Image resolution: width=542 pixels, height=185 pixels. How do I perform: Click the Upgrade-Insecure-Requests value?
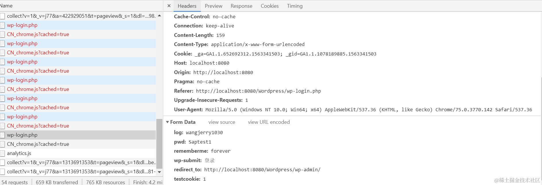click(x=246, y=100)
